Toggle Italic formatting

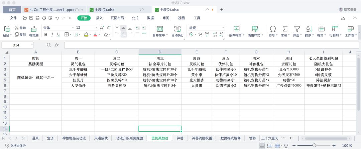coord(52,35)
